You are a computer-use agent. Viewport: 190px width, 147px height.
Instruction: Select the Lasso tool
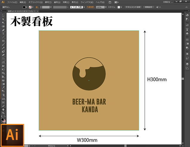(x=3, y=26)
